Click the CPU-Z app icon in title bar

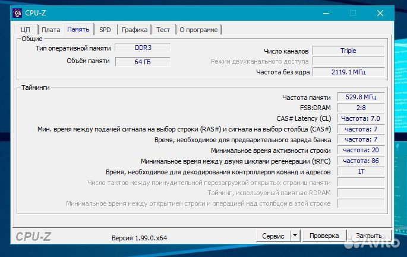click(17, 12)
